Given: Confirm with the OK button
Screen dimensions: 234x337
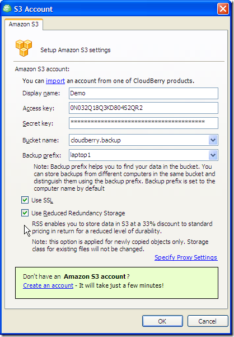Looking at the screenshot, I should [x=162, y=321].
